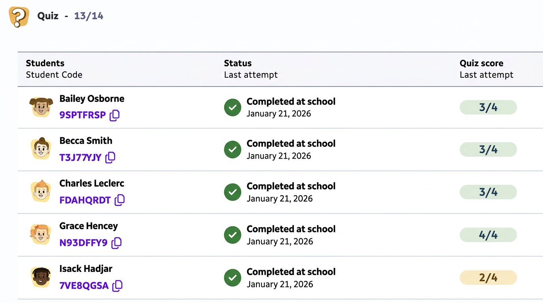Screen dimensions: 543x303
Task: Open Charles Leclerc's student profile name
Action: pyautogui.click(x=92, y=183)
